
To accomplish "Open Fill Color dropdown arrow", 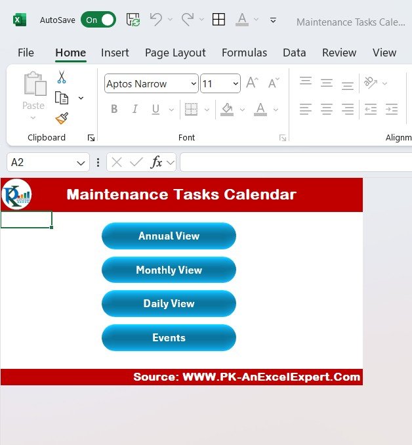I will (242, 110).
